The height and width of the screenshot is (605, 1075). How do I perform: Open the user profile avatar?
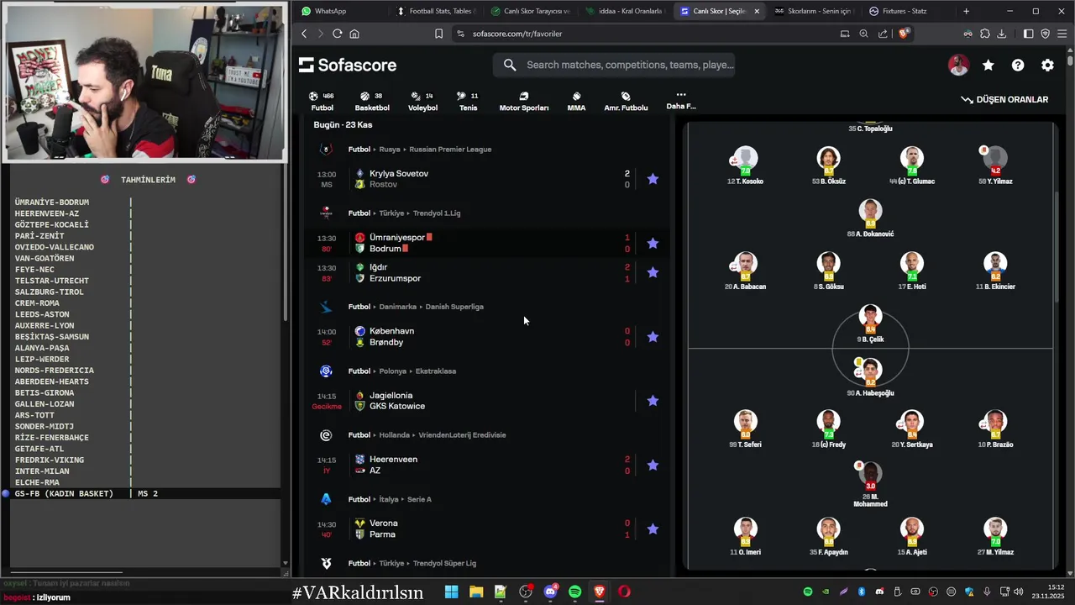coord(958,65)
